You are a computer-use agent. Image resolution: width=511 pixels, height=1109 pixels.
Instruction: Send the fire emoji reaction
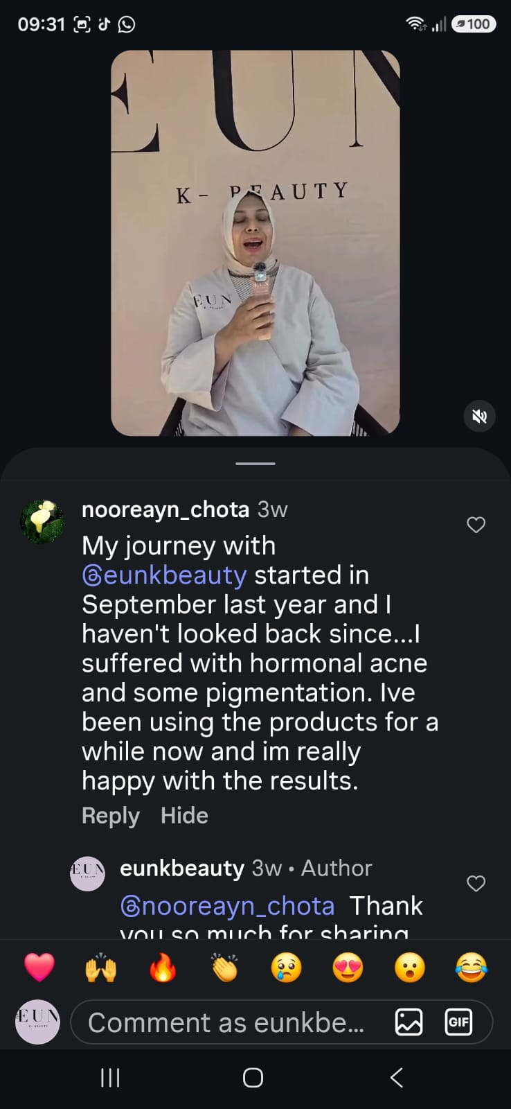tap(163, 967)
